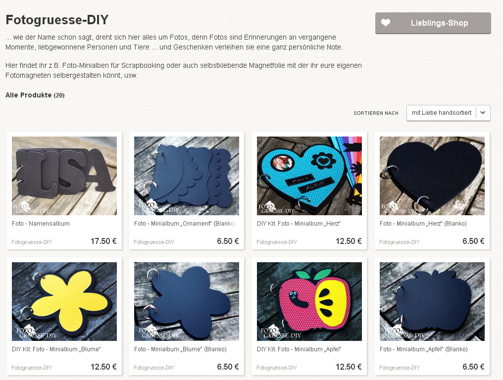503x380 pixels.
Task: Add the shop via the Lieblings-Shop button
Action: [x=433, y=23]
